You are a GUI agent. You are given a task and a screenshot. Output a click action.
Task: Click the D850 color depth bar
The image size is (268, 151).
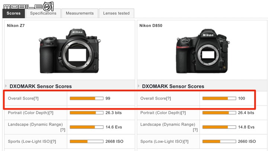click(219, 113)
